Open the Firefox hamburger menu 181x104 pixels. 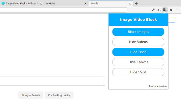[x=177, y=10]
